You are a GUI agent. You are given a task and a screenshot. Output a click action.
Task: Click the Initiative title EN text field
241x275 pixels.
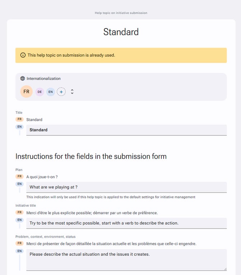coord(126,223)
